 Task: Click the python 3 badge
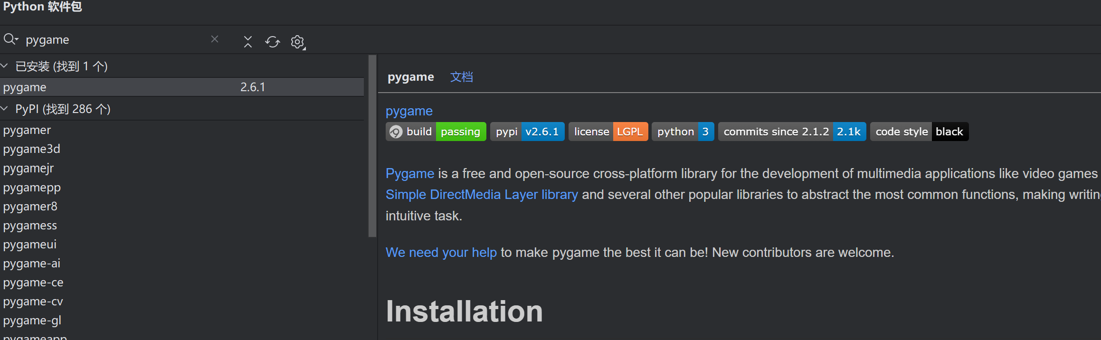(683, 132)
